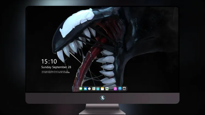205x115 pixels.
Task: Click the small tagline text under the date
Action: [55, 72]
